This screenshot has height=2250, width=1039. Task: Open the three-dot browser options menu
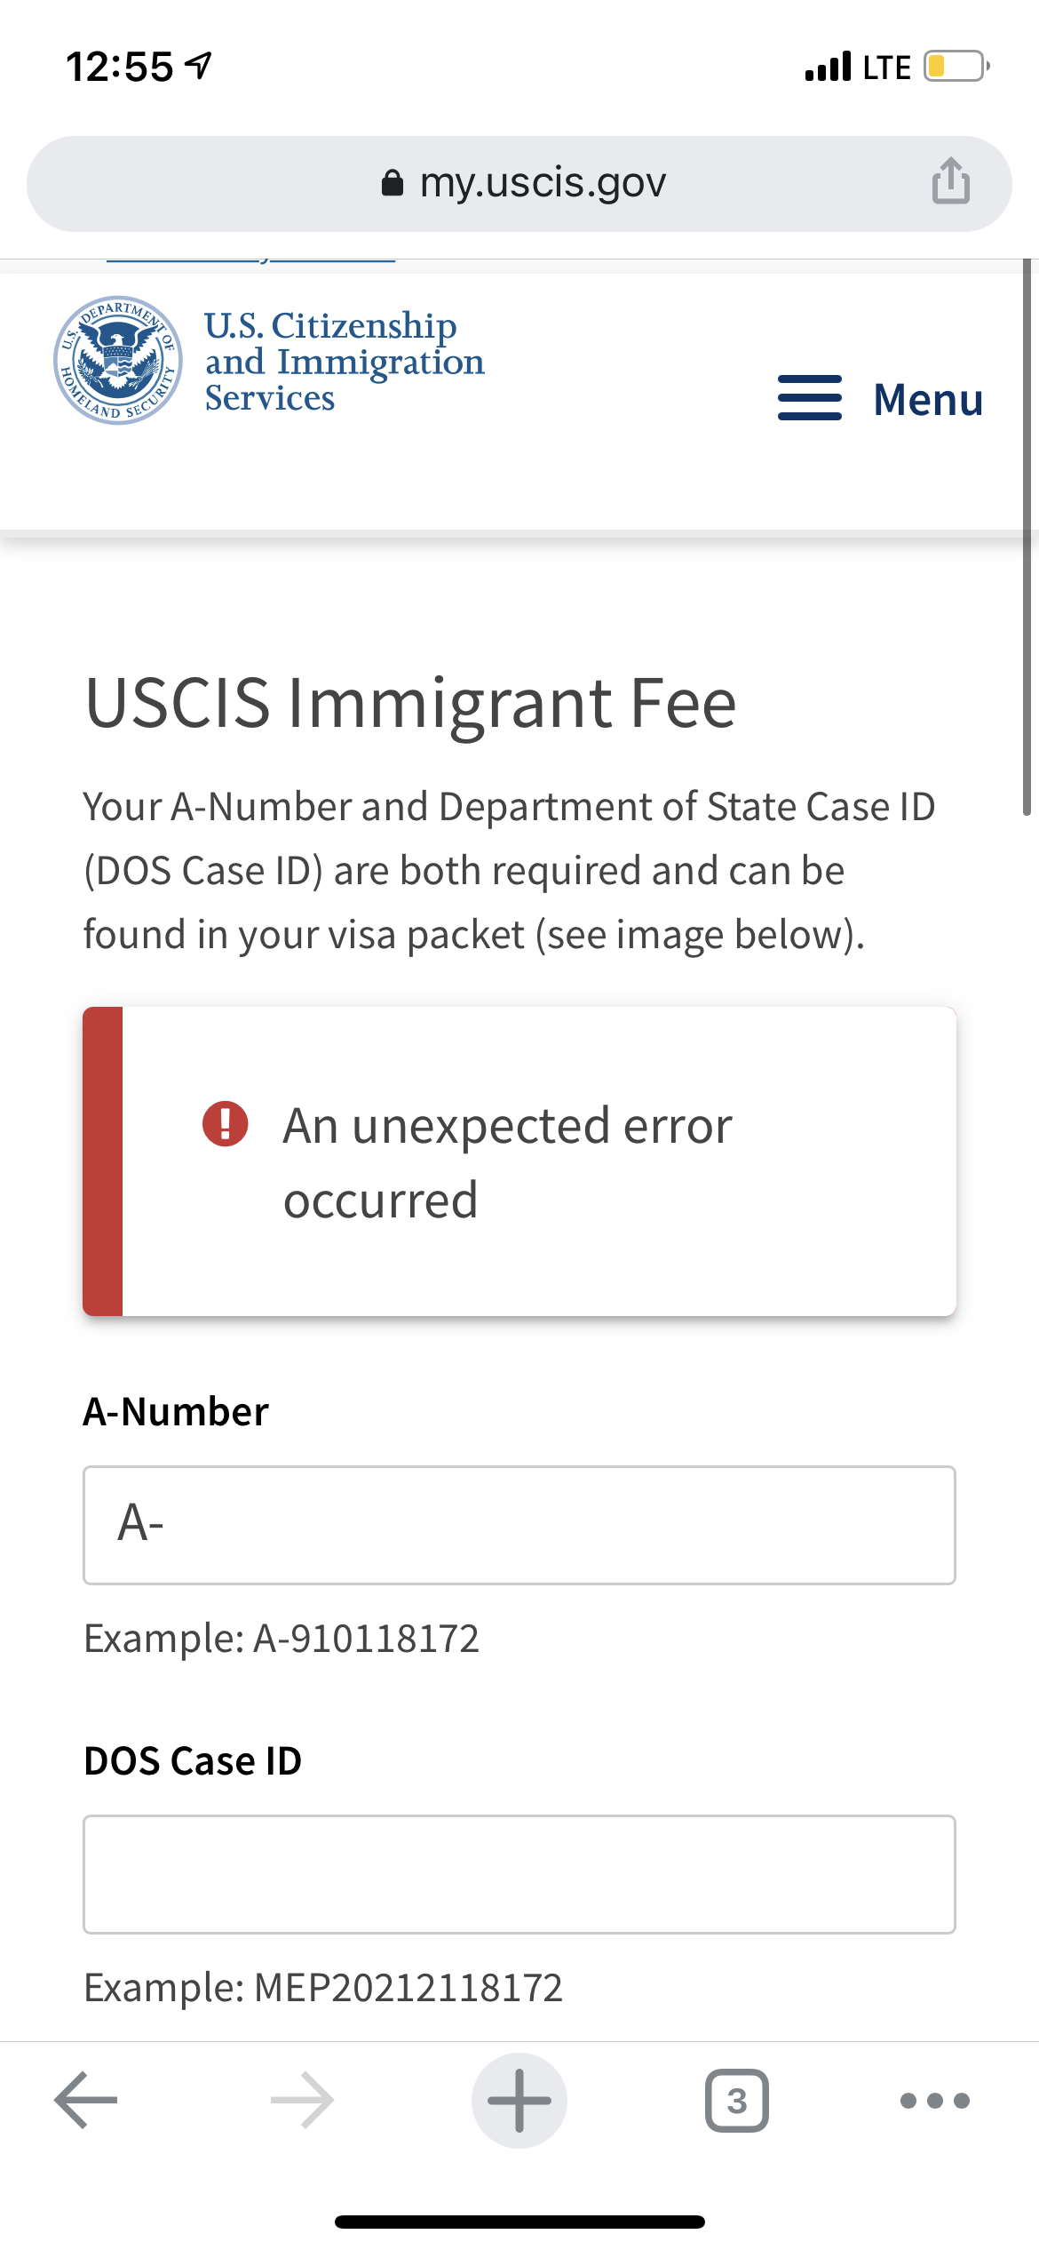click(x=934, y=2101)
